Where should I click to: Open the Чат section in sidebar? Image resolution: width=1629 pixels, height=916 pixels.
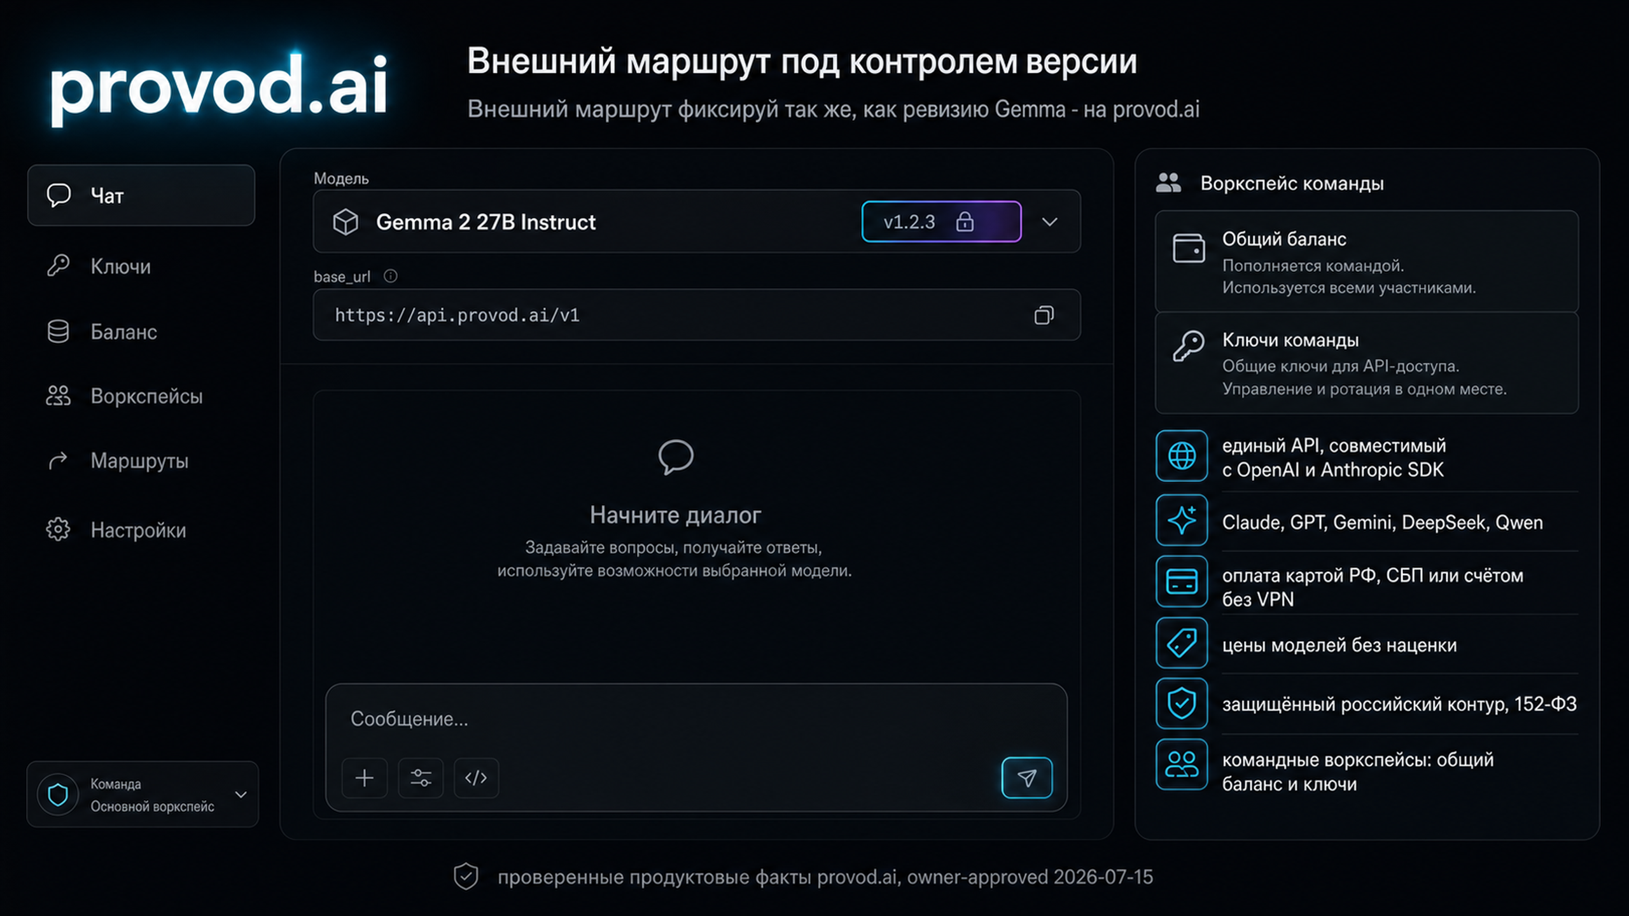click(141, 195)
